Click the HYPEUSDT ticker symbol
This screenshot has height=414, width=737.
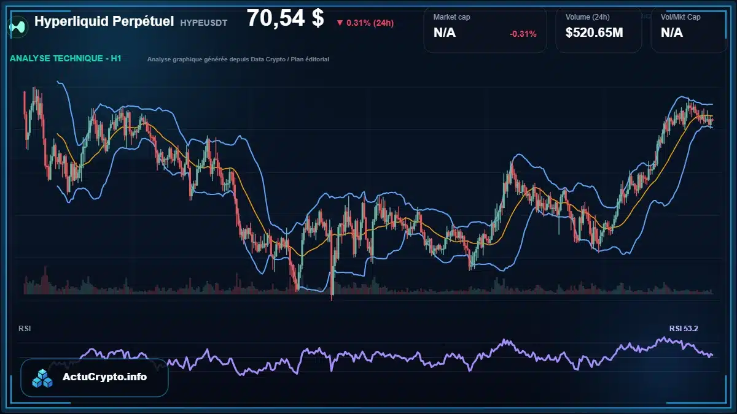pos(204,23)
